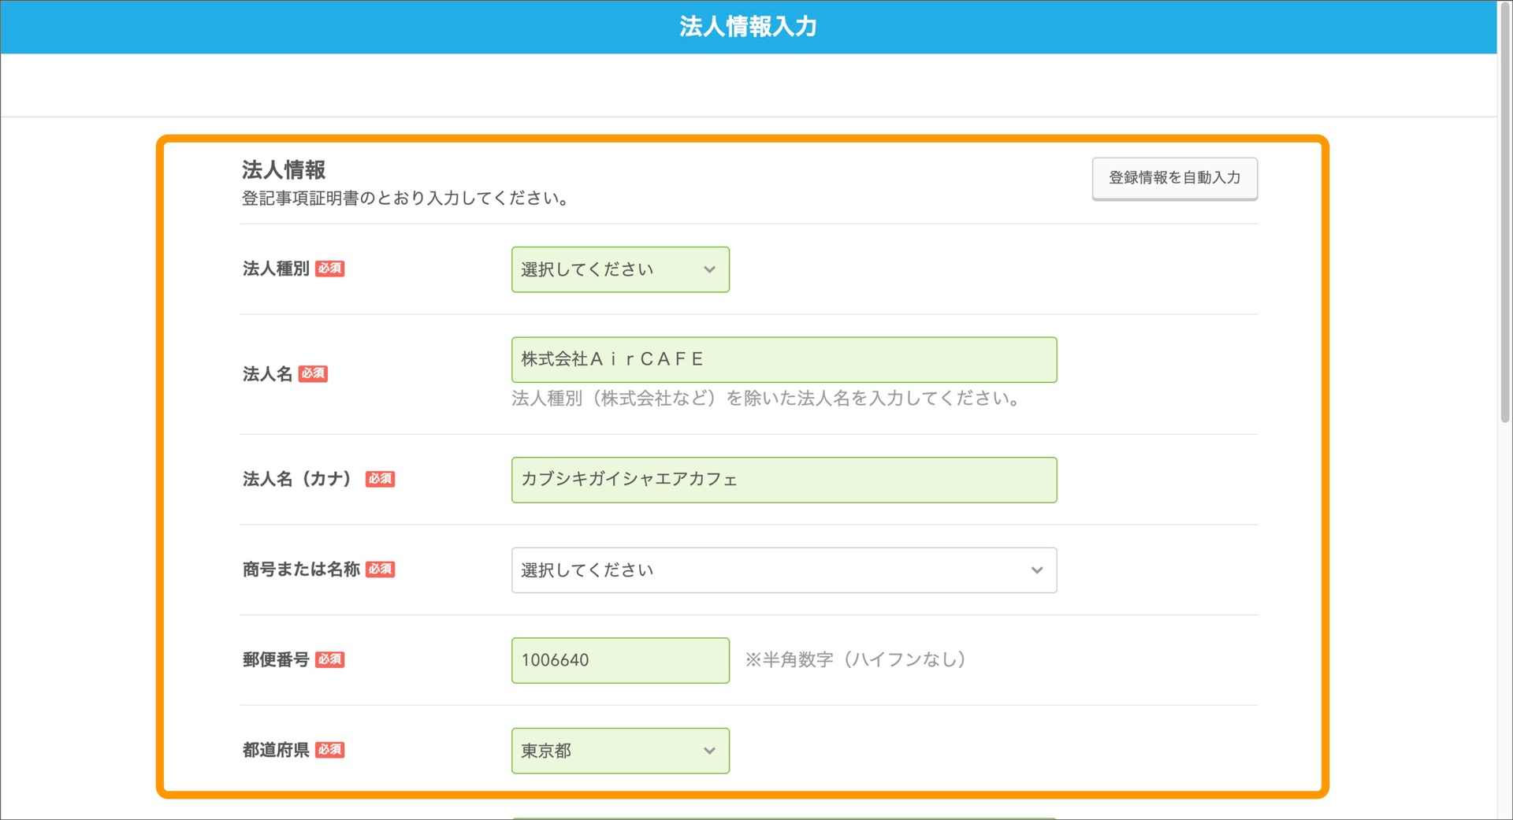Click the chevron arrow on the 都道府県 selector

708,751
